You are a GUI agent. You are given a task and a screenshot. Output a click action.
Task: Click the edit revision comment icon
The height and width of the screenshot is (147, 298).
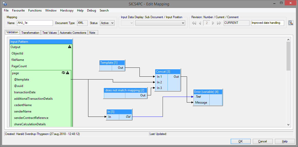291,23
